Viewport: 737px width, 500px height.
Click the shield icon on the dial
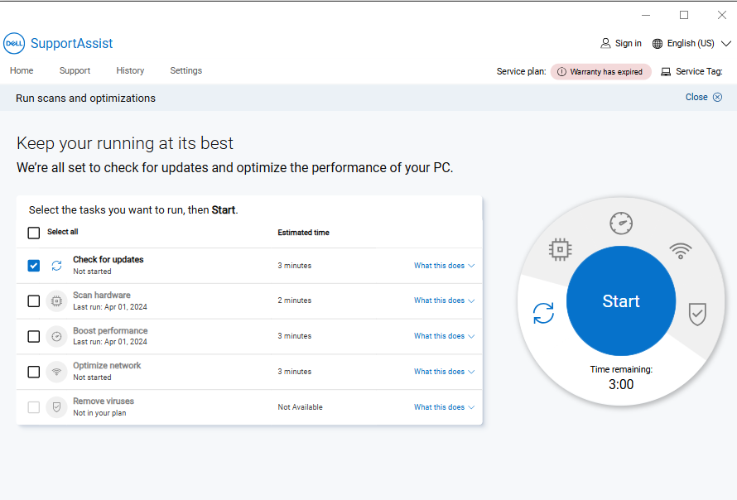click(x=697, y=314)
